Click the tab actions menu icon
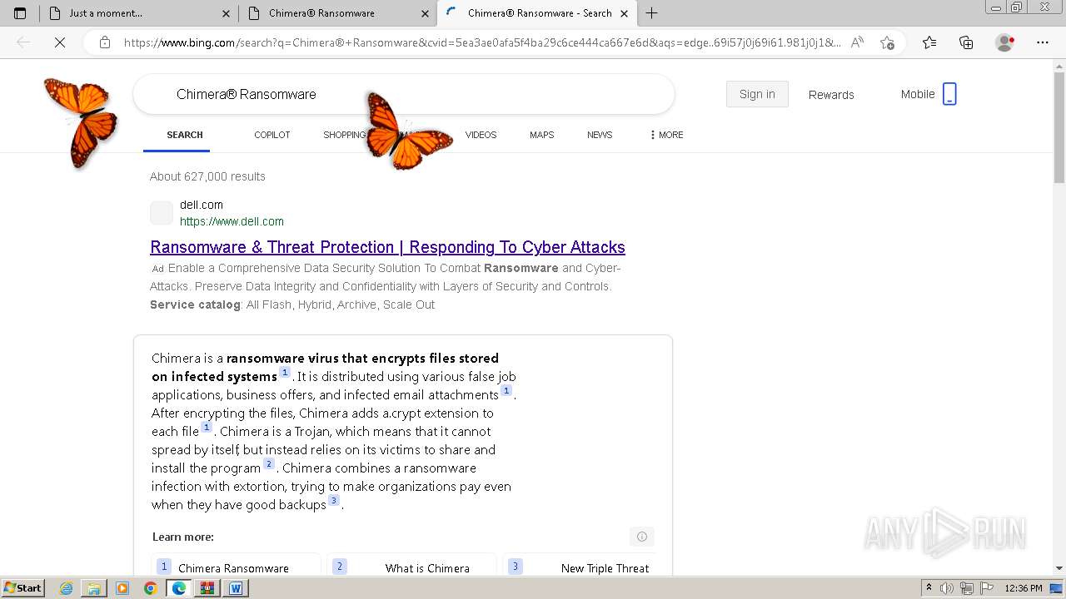The image size is (1066, 599). 20,13
